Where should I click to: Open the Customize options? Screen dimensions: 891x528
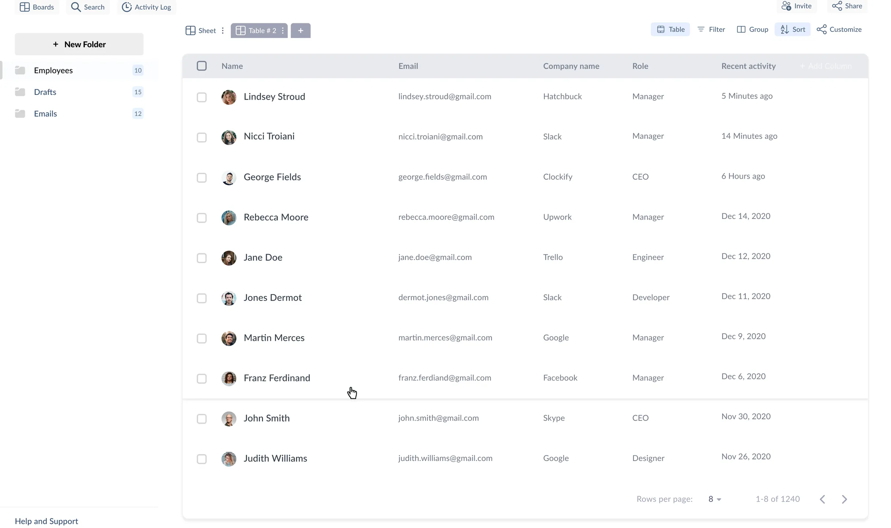[x=839, y=29]
